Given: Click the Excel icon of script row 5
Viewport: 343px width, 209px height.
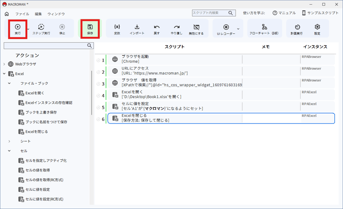Looking at the screenshot, I should click(115, 107).
